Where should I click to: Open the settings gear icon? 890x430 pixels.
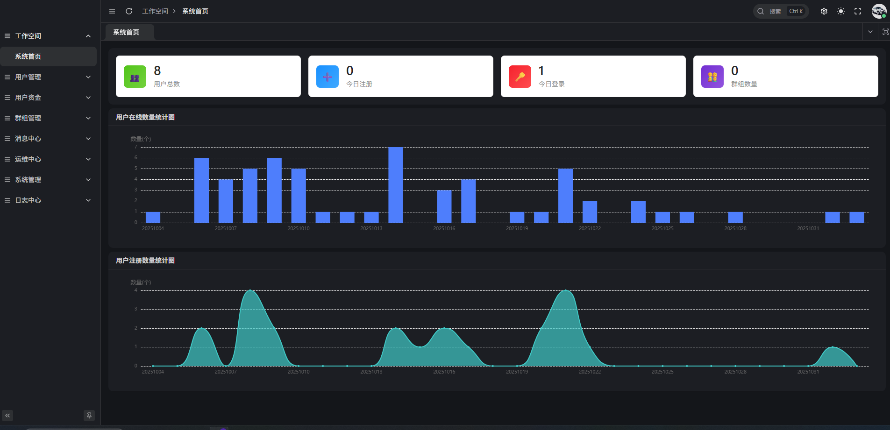point(824,11)
